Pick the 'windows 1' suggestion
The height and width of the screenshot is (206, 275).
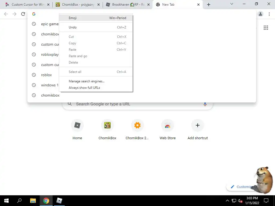tap(50, 85)
